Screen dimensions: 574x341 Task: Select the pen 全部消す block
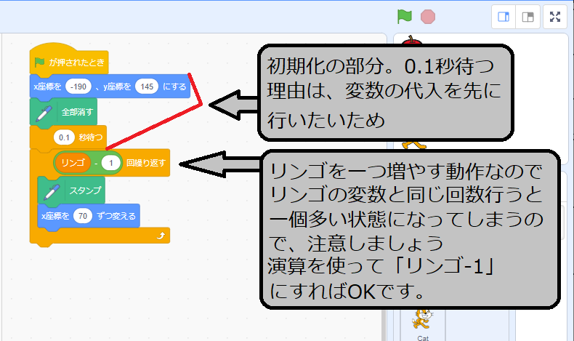(x=64, y=112)
